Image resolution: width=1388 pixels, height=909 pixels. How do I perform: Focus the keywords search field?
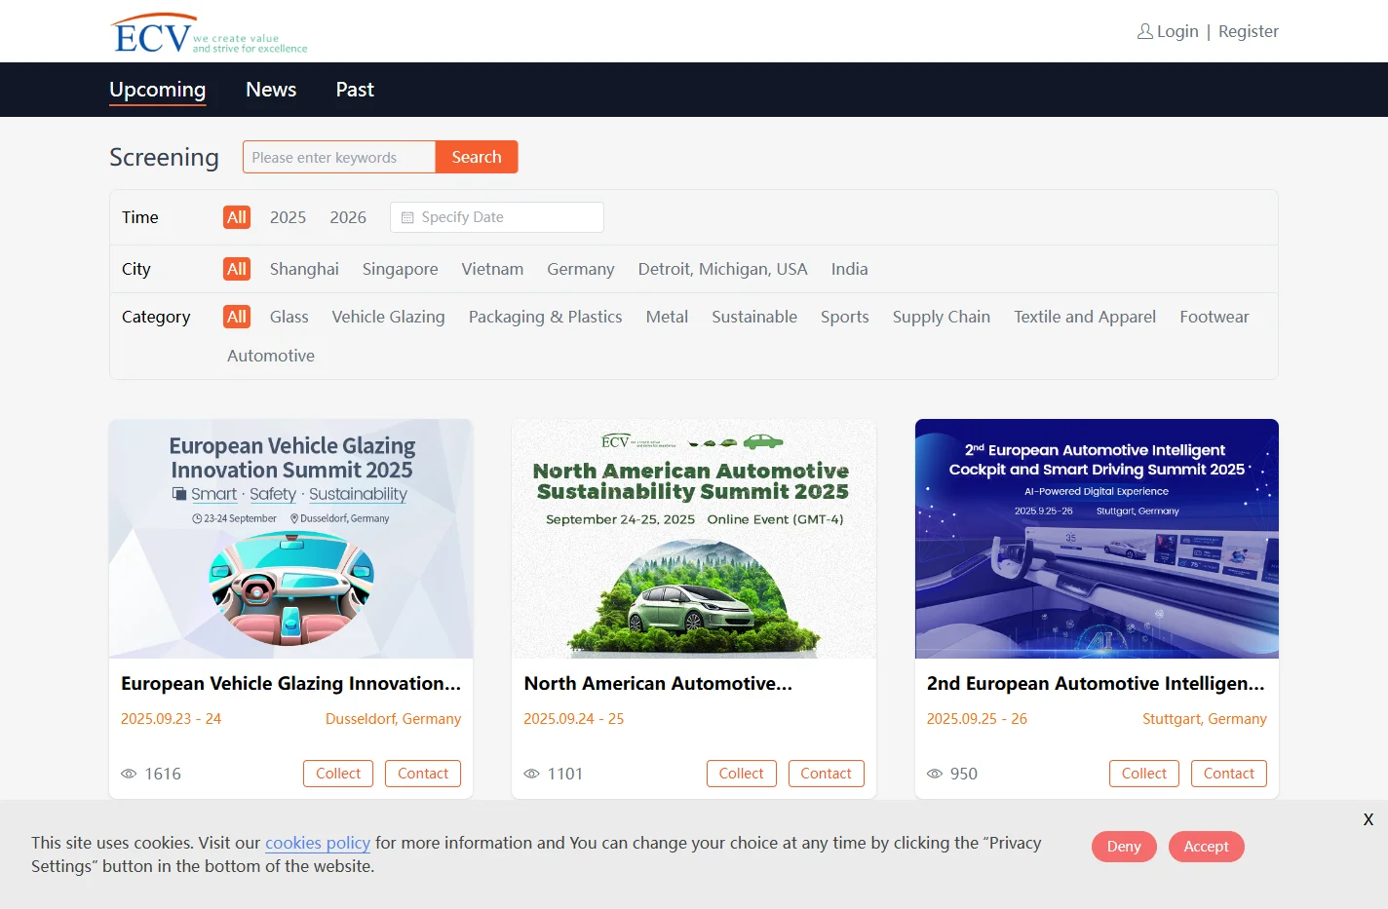click(x=339, y=157)
